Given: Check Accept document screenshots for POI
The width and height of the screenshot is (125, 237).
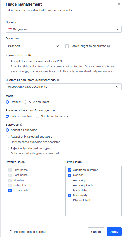Looking at the screenshot, I should pos(7,61).
